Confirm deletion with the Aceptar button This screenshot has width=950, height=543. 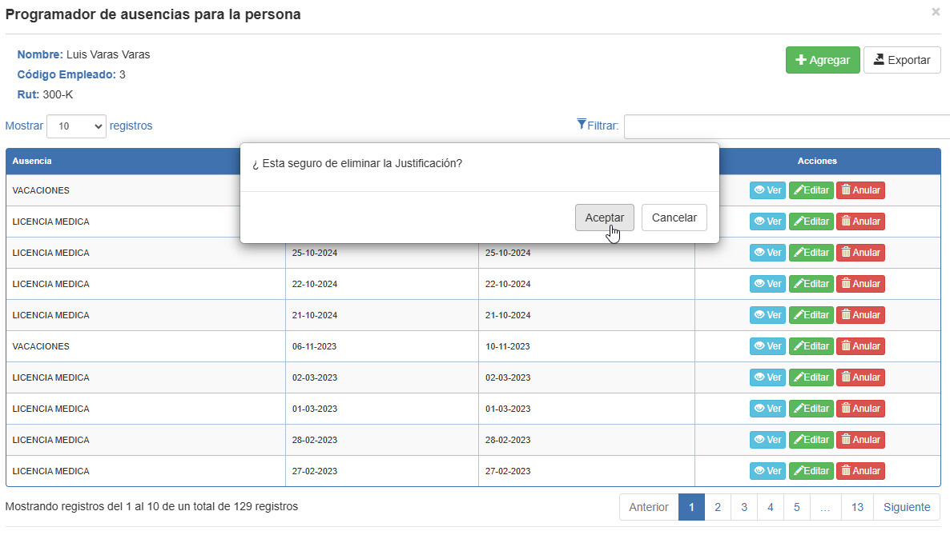604,218
